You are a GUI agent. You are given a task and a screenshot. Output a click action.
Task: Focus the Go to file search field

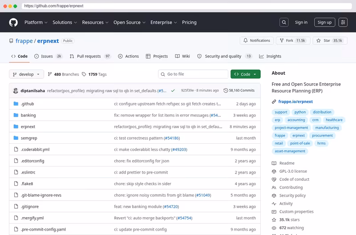pyautogui.click(x=193, y=74)
